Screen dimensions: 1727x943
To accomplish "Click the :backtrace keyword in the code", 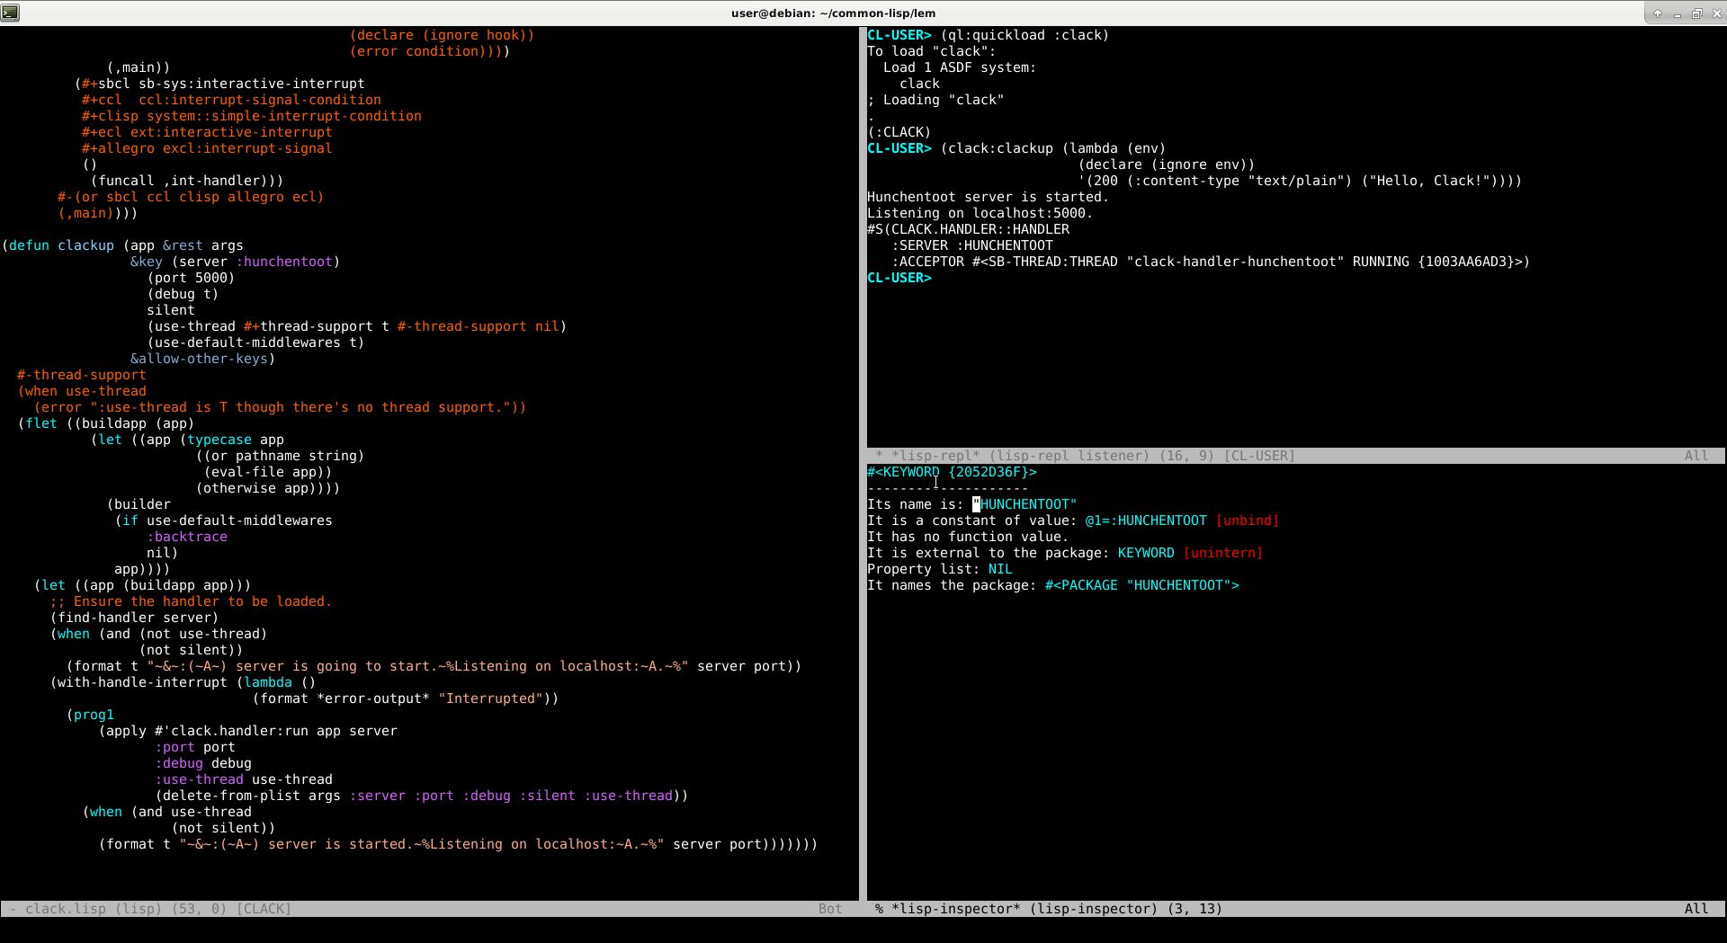I will point(187,537).
